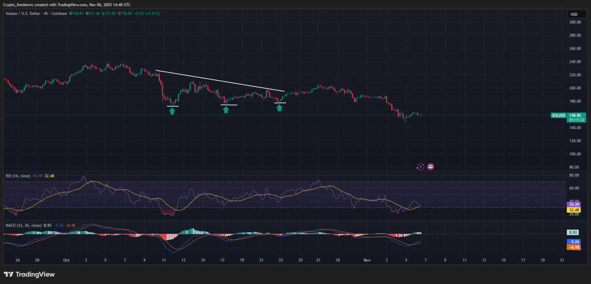Click the middle green up arrow marker
Image resolution: width=591 pixels, height=284 pixels.
[226, 109]
